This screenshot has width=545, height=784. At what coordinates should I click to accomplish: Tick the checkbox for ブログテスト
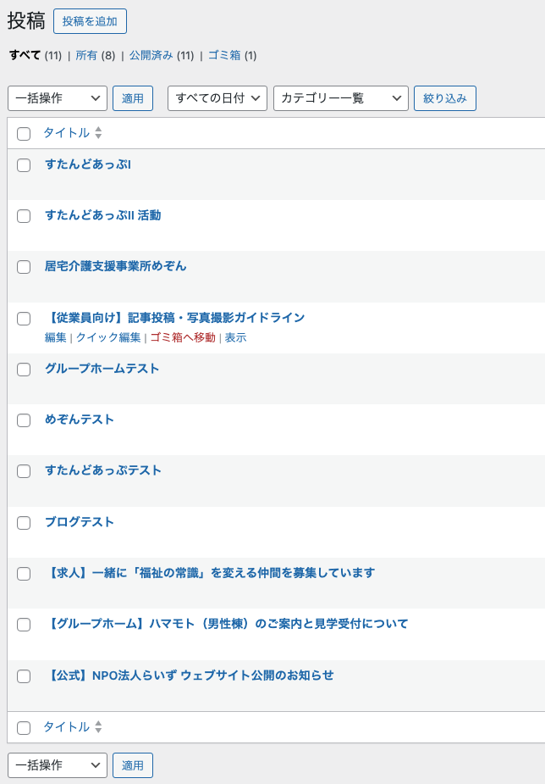[x=24, y=523]
